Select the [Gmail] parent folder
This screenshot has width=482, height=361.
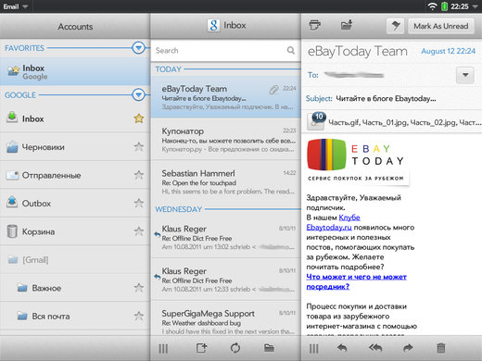tap(75, 260)
